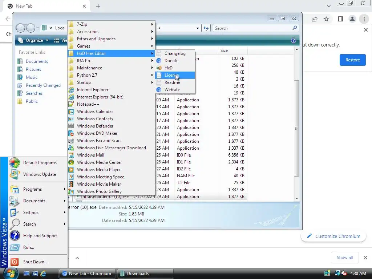The width and height of the screenshot is (372, 279).
Task: Click the New Tab - Chromium taskbar button
Action: point(87,274)
